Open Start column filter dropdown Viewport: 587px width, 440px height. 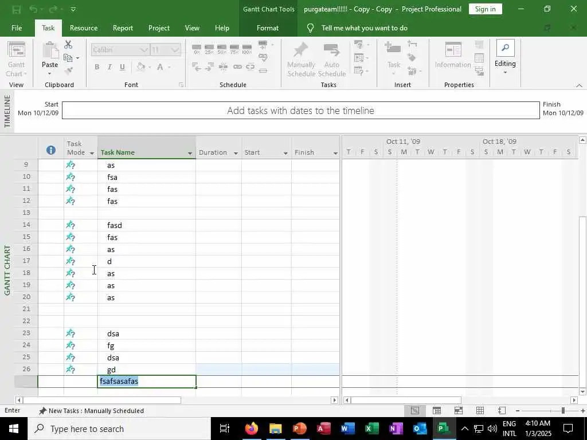coord(285,153)
